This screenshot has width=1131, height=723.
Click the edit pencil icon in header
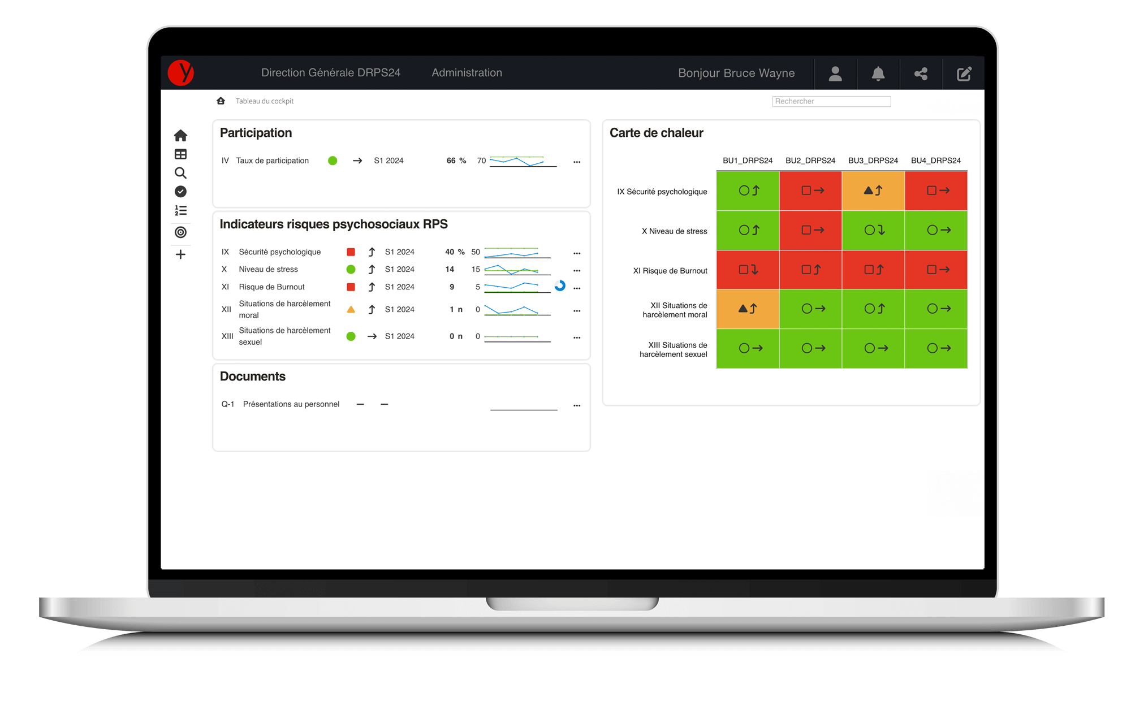[x=964, y=73]
